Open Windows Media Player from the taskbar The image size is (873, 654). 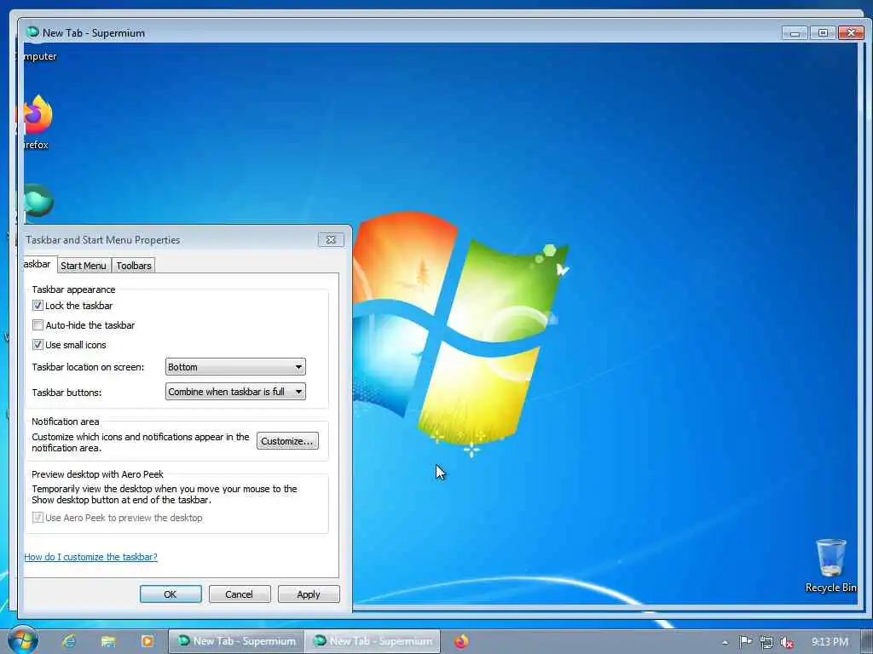click(147, 641)
